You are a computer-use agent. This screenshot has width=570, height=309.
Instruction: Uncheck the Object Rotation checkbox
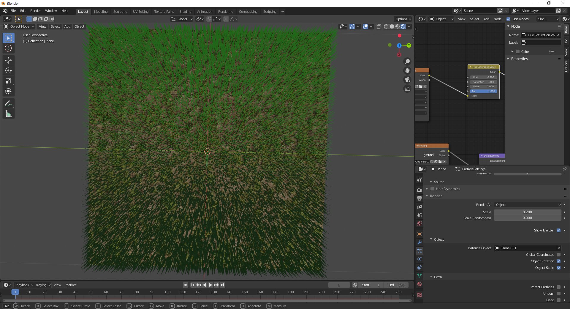click(x=559, y=261)
